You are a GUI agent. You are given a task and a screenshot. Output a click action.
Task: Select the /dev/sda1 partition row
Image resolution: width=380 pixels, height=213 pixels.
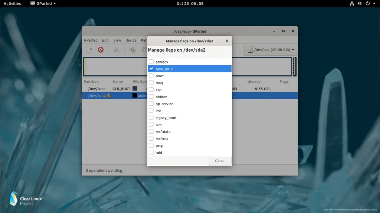pyautogui.click(x=96, y=89)
